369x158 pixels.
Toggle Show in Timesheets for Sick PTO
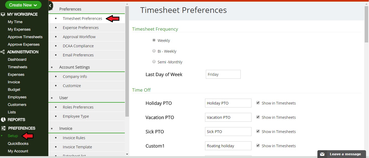pyautogui.click(x=258, y=131)
